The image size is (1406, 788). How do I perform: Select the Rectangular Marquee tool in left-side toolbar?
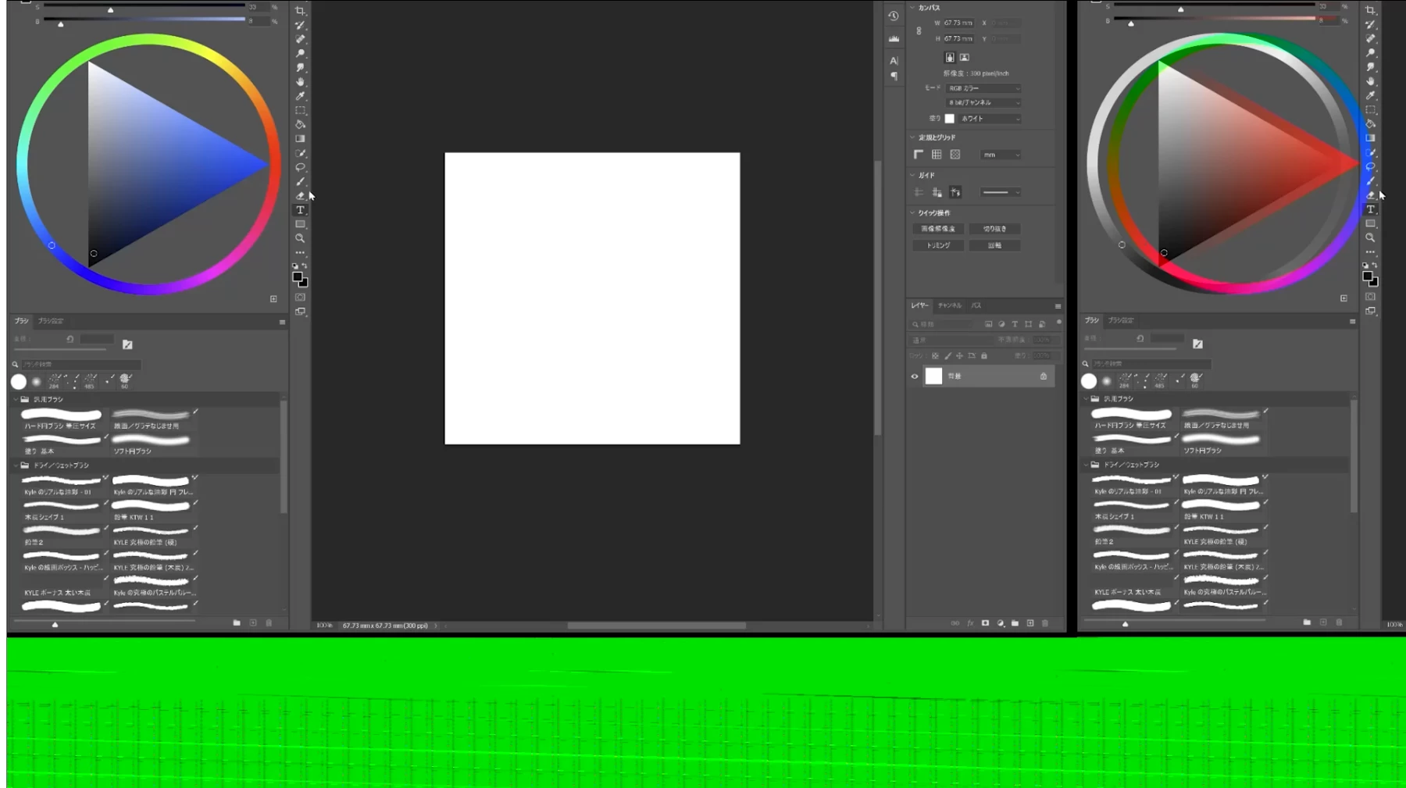(x=300, y=110)
